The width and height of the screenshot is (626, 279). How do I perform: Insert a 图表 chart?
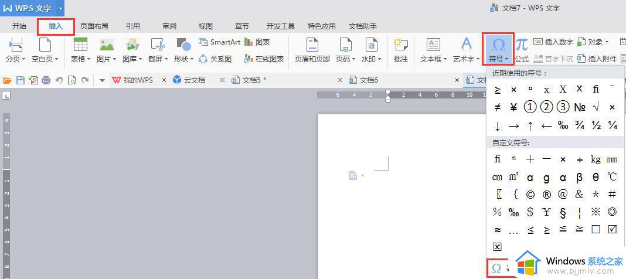[257, 42]
